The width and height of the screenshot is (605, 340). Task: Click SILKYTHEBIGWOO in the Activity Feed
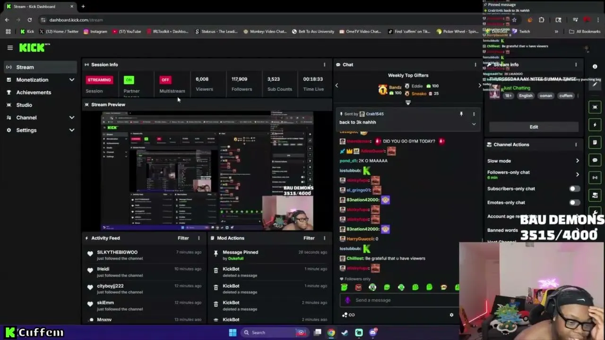[117, 253]
